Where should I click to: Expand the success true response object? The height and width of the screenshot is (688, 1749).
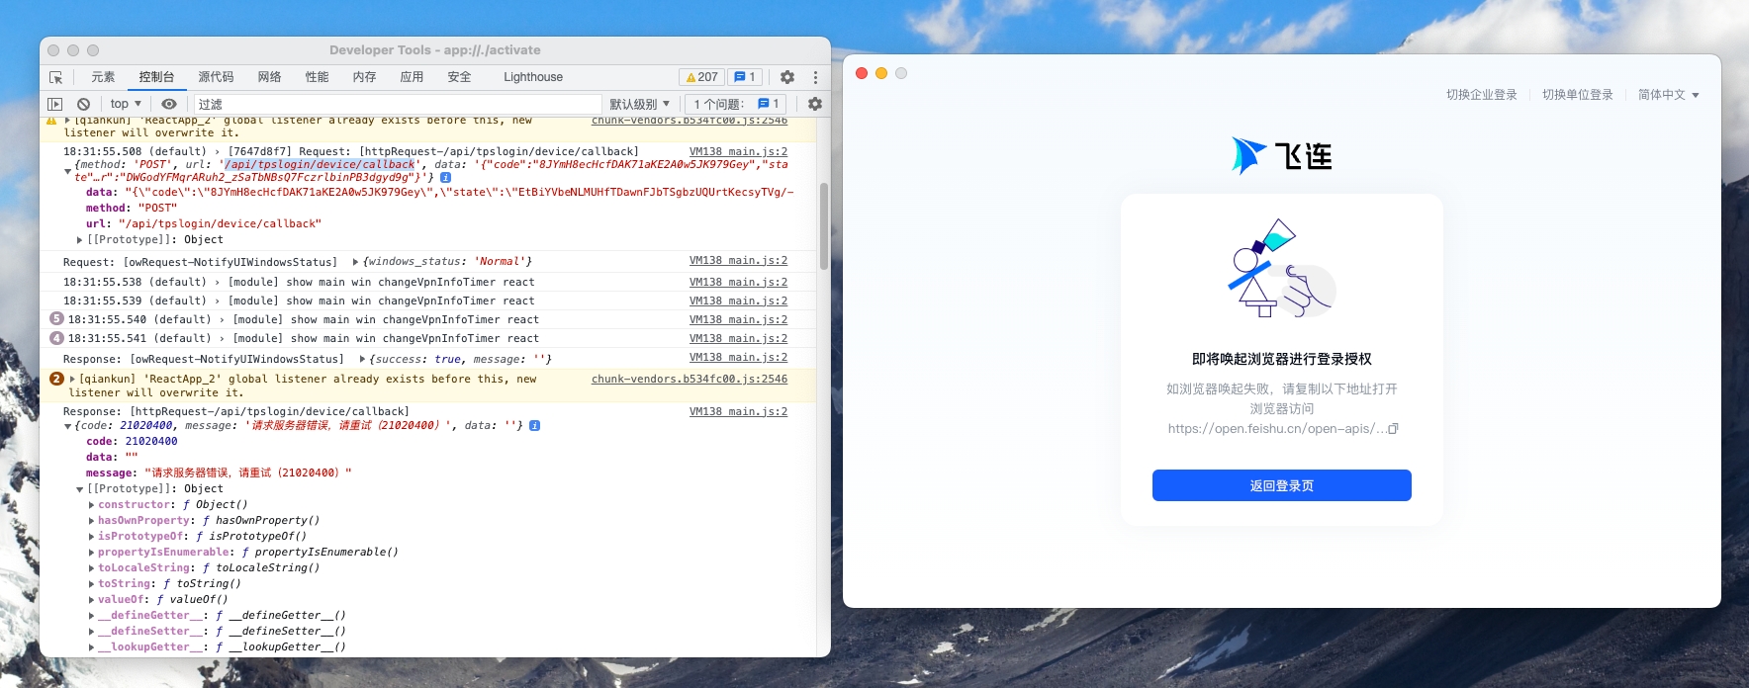(x=362, y=360)
